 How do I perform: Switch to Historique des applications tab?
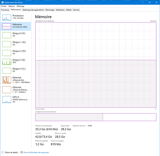[x=33, y=10]
